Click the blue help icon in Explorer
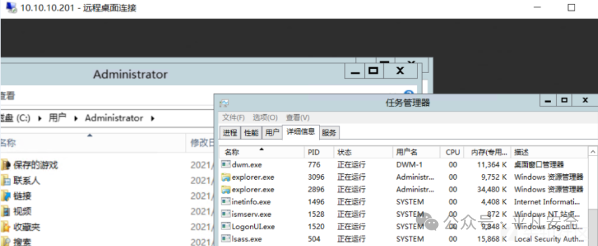The image size is (598, 246). [x=409, y=94]
